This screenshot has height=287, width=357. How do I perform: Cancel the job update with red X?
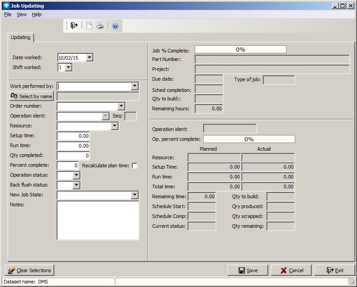pos(291,270)
